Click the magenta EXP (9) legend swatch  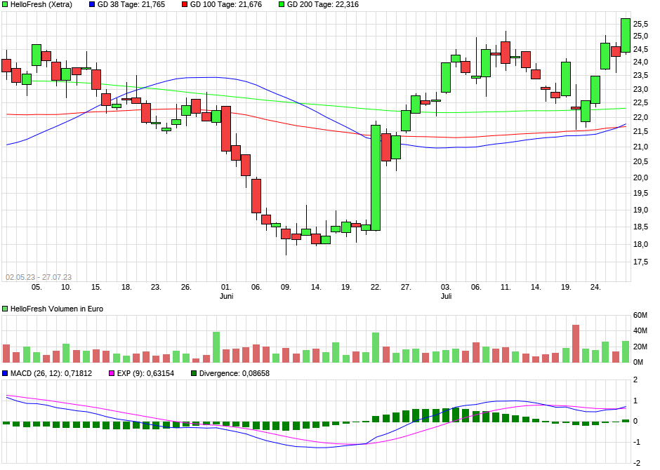[112, 373]
